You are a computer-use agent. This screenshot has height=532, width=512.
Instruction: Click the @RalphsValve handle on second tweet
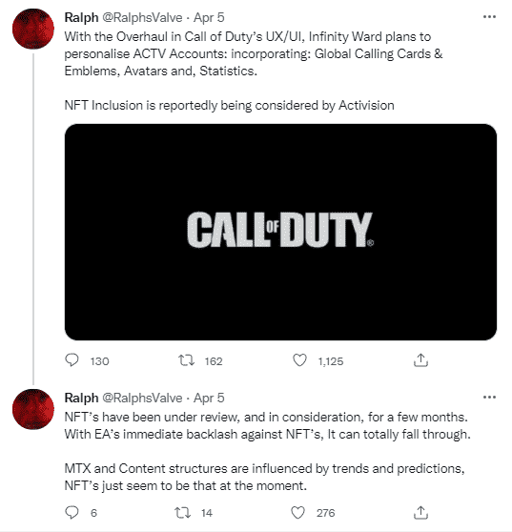(x=142, y=398)
